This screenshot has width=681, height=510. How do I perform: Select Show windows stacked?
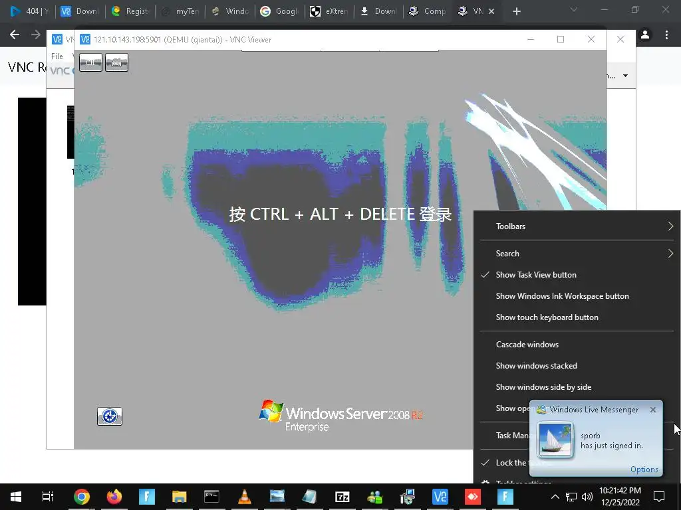pos(577,366)
